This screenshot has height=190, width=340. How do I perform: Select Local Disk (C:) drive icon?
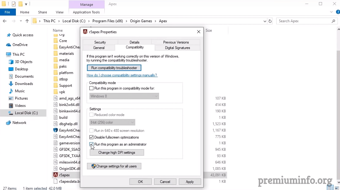point(11,113)
